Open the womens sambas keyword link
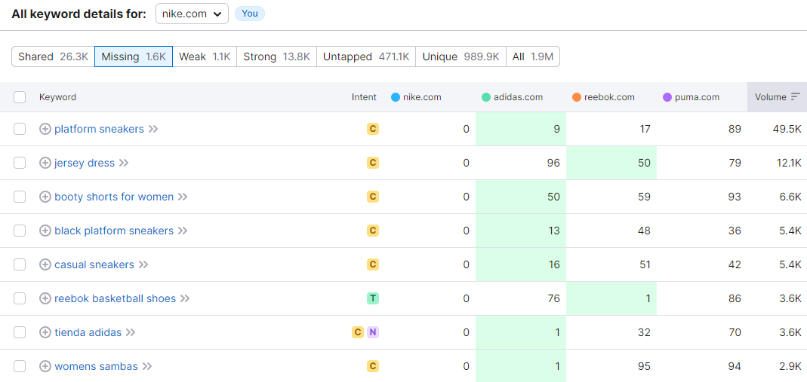The height and width of the screenshot is (382, 807). [x=96, y=366]
